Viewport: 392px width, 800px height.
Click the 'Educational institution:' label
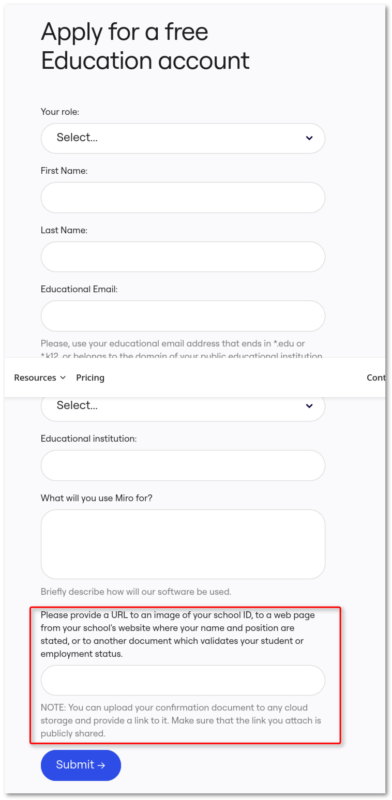(x=88, y=439)
